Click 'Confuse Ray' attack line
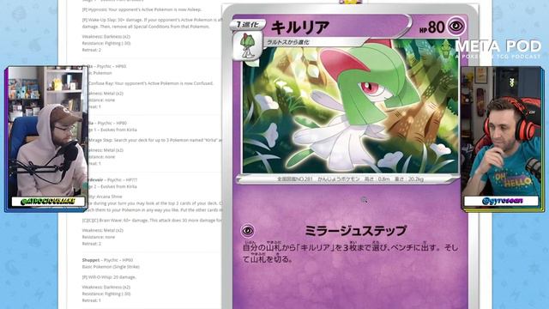 pyautogui.click(x=151, y=83)
